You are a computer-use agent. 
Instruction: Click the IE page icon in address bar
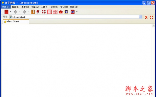[x=11, y=17]
